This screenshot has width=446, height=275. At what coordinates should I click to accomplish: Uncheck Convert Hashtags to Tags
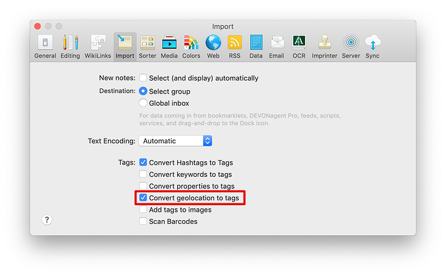[x=143, y=162]
